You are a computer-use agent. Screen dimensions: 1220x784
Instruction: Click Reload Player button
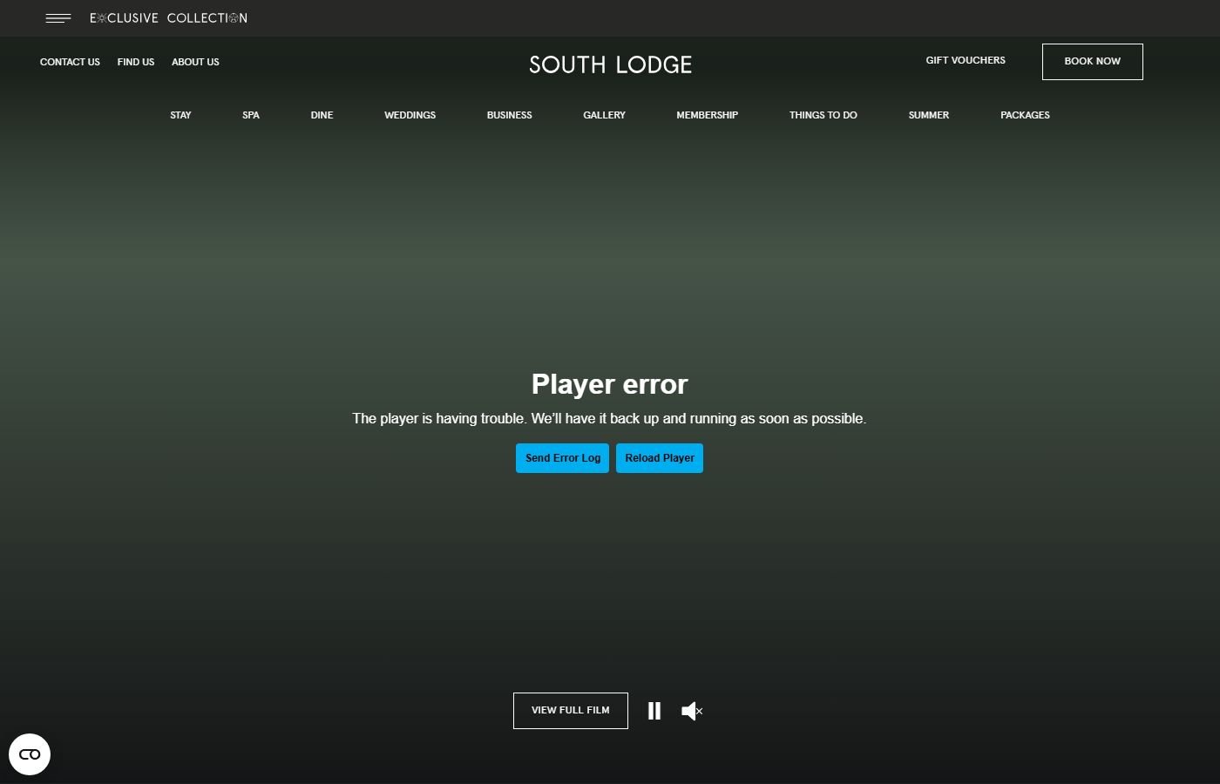tap(660, 458)
